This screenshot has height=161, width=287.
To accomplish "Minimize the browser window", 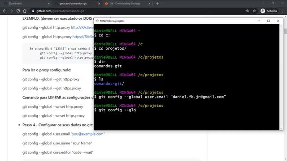I will (263, 3).
